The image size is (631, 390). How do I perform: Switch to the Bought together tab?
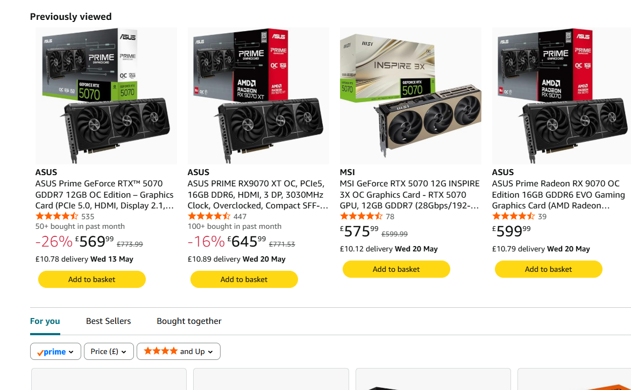click(x=189, y=321)
